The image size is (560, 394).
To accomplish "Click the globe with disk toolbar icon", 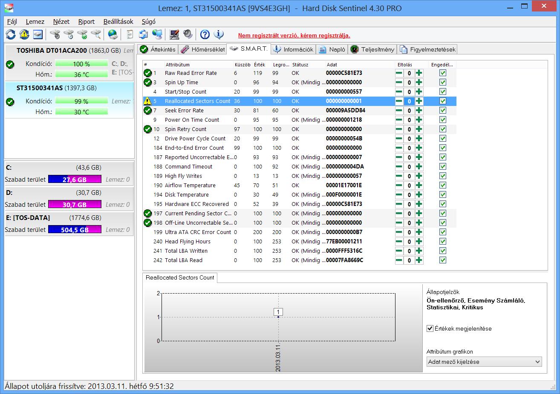I will (113, 35).
